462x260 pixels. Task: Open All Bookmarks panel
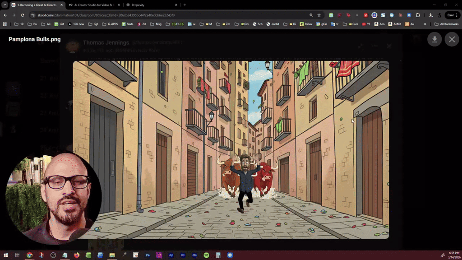(446, 24)
